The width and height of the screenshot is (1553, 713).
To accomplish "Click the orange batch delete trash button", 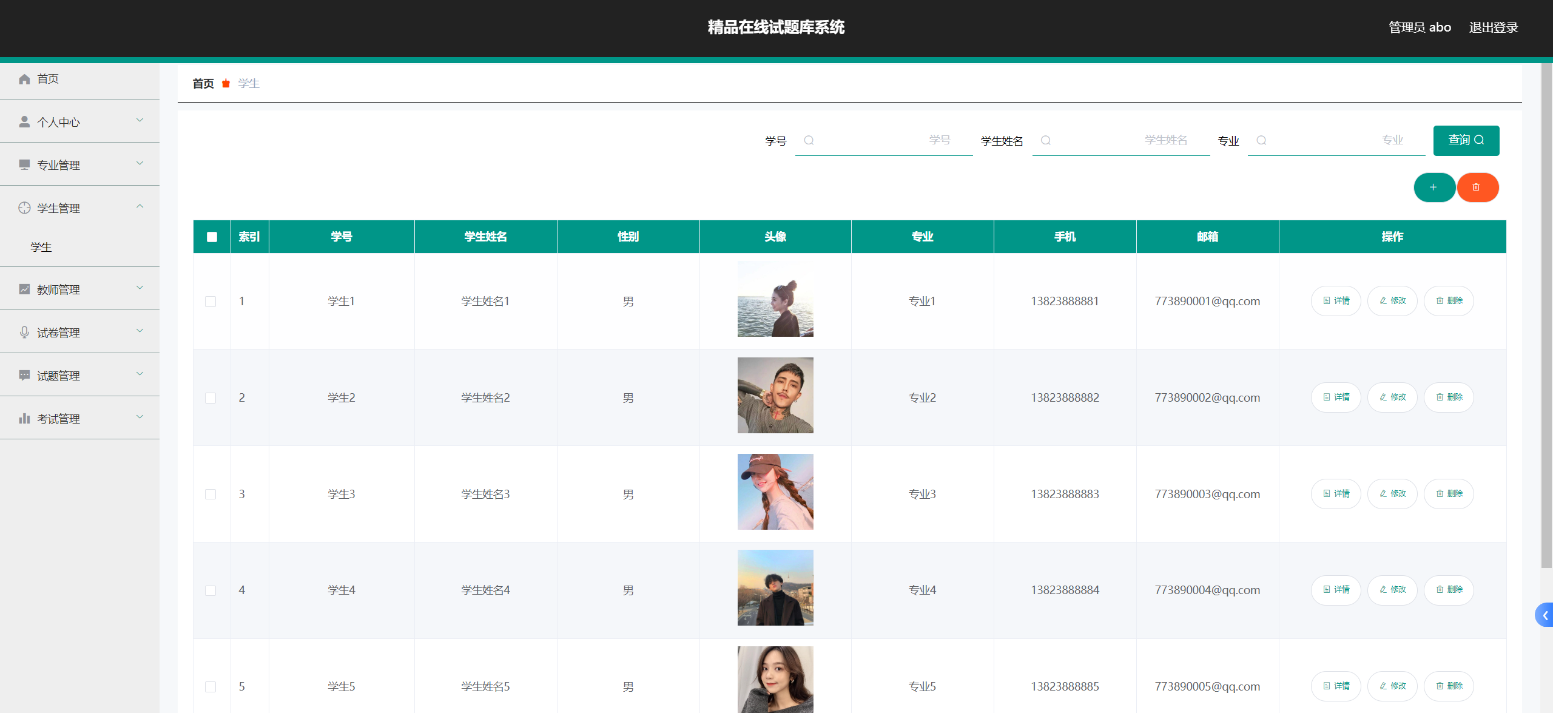I will point(1477,188).
